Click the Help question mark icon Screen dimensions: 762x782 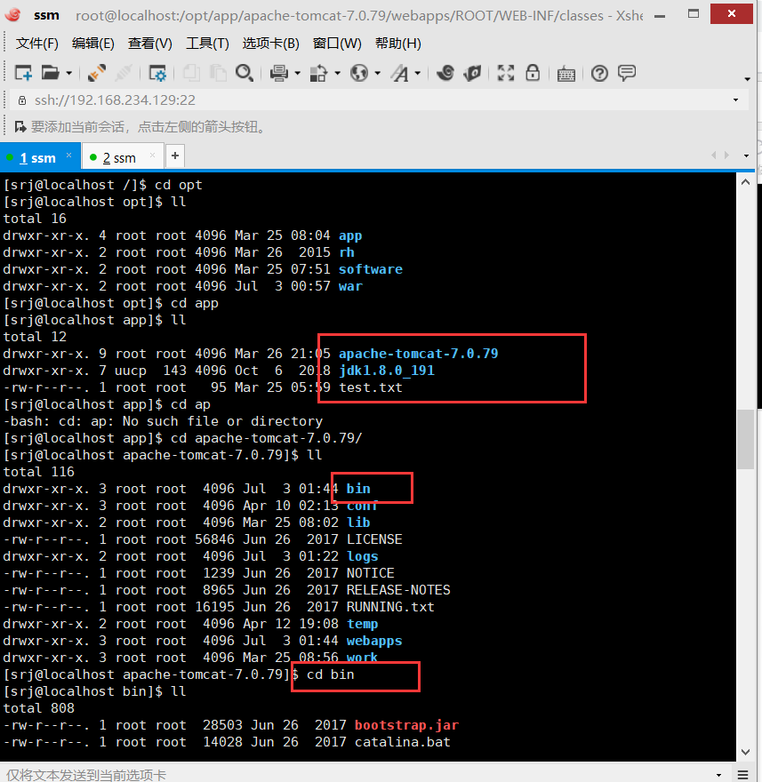598,74
